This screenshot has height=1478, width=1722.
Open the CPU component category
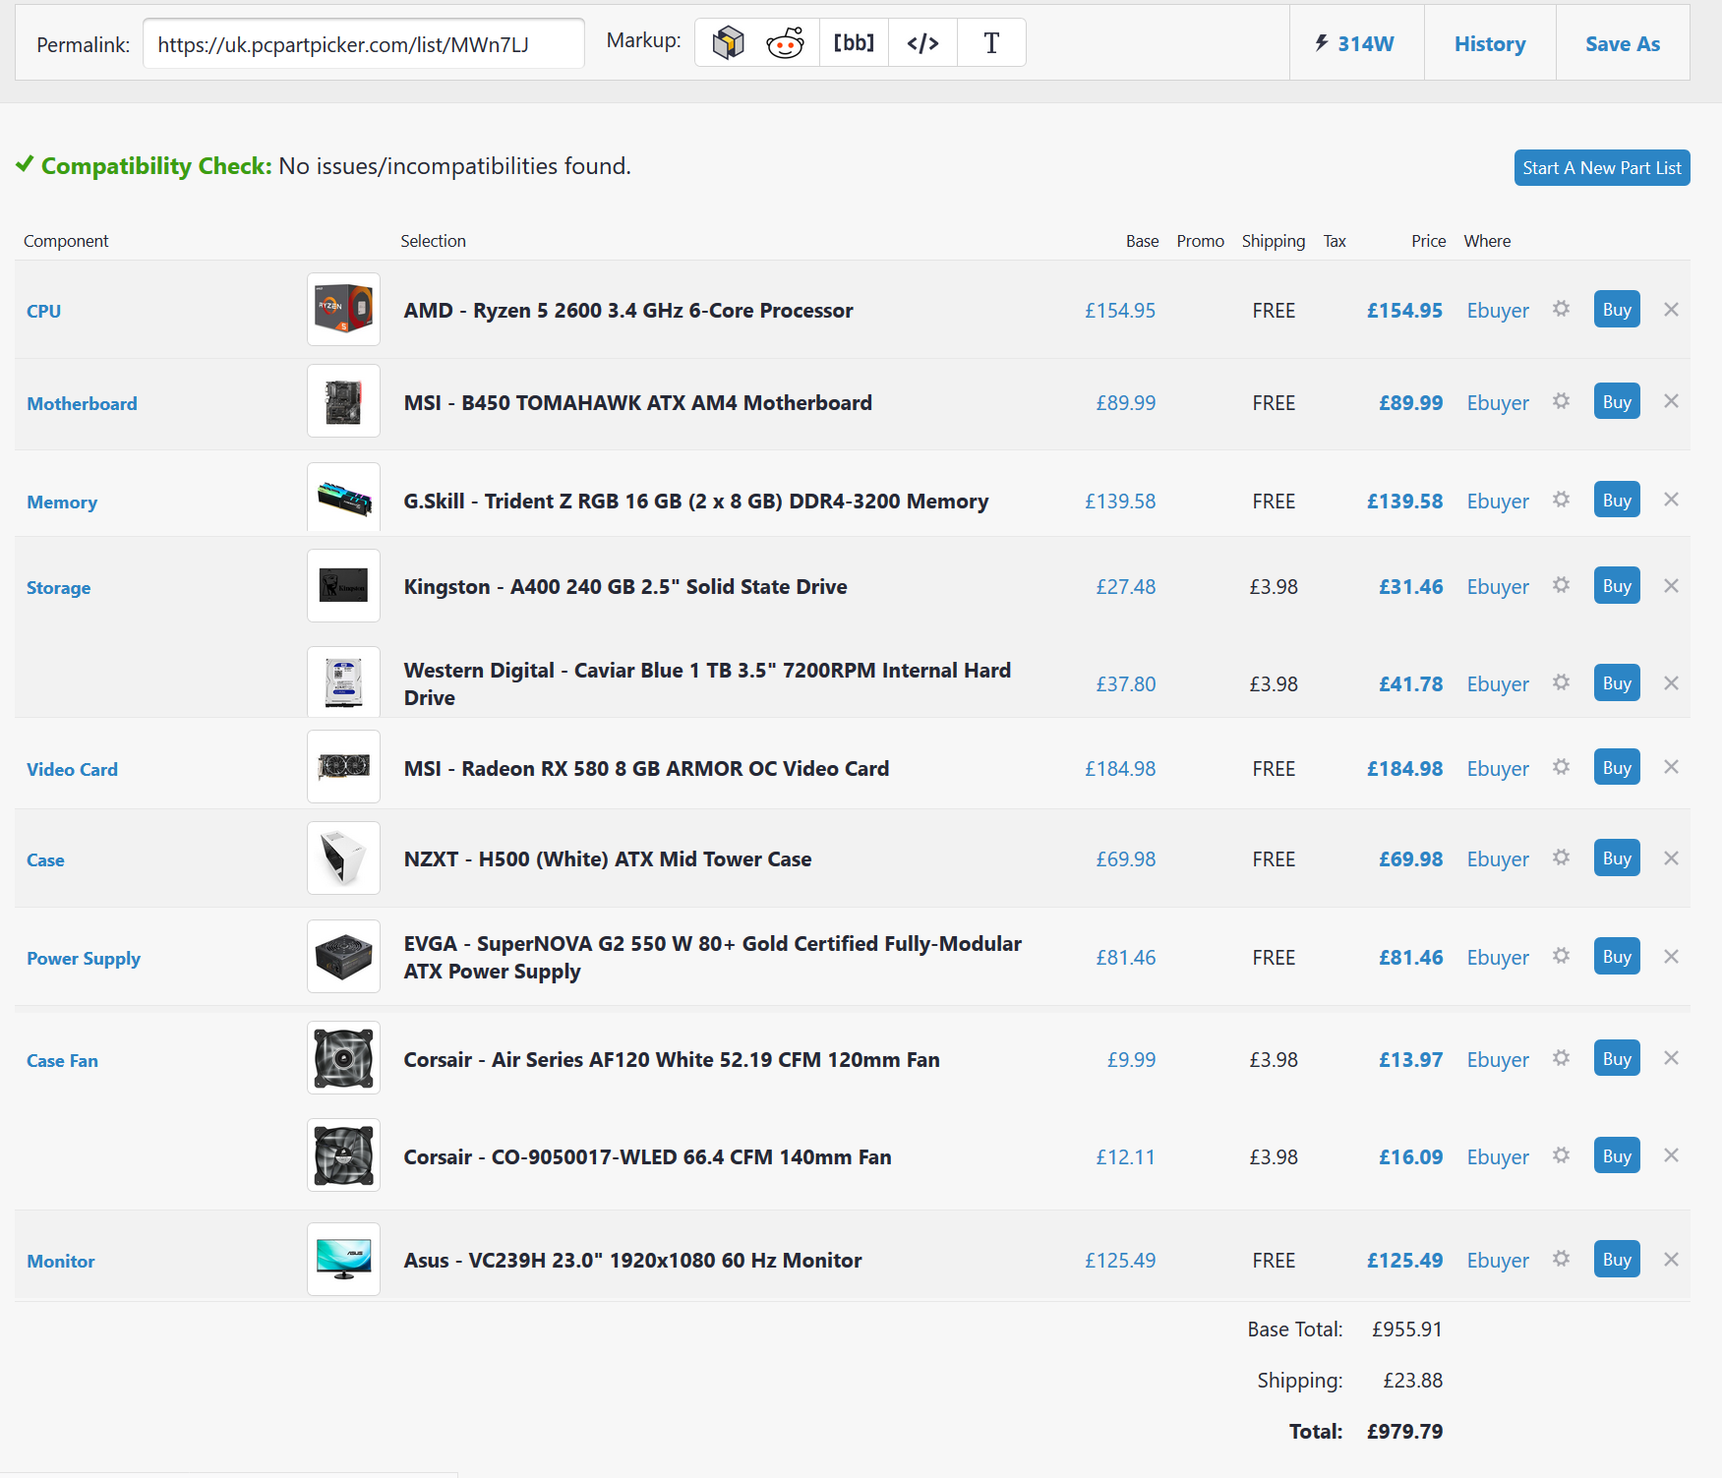pos(44,312)
